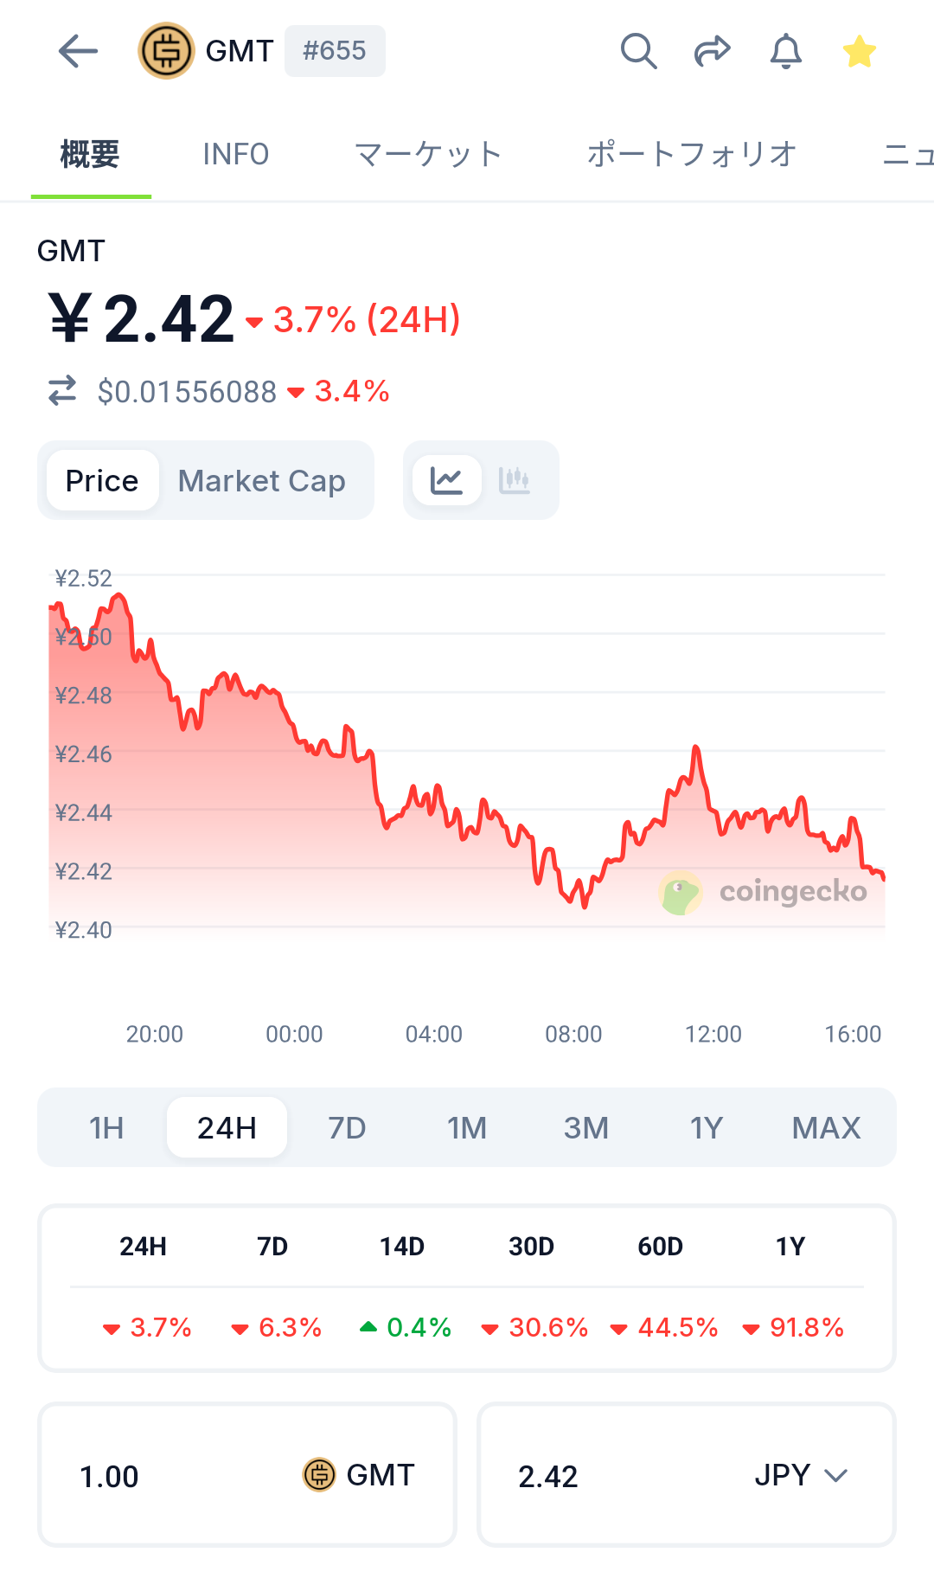Toggle the yellow favorite star
Screen dimensions: 934x1578
pos(859,51)
